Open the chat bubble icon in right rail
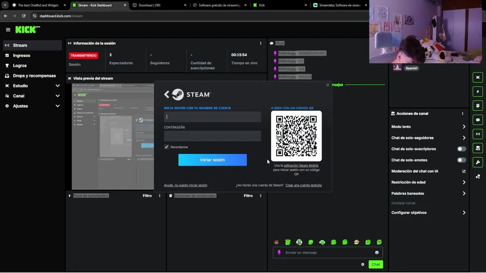The height and width of the screenshot is (273, 486). (478, 120)
